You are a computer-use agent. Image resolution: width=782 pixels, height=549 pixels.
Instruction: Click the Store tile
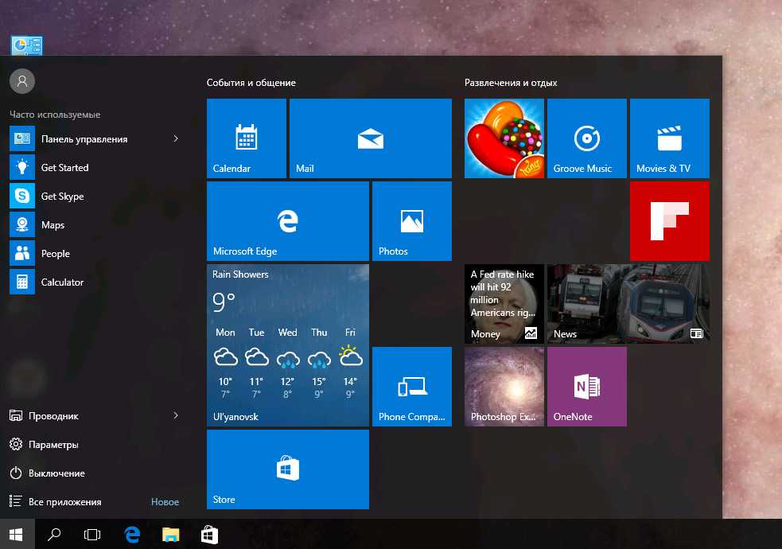287,469
